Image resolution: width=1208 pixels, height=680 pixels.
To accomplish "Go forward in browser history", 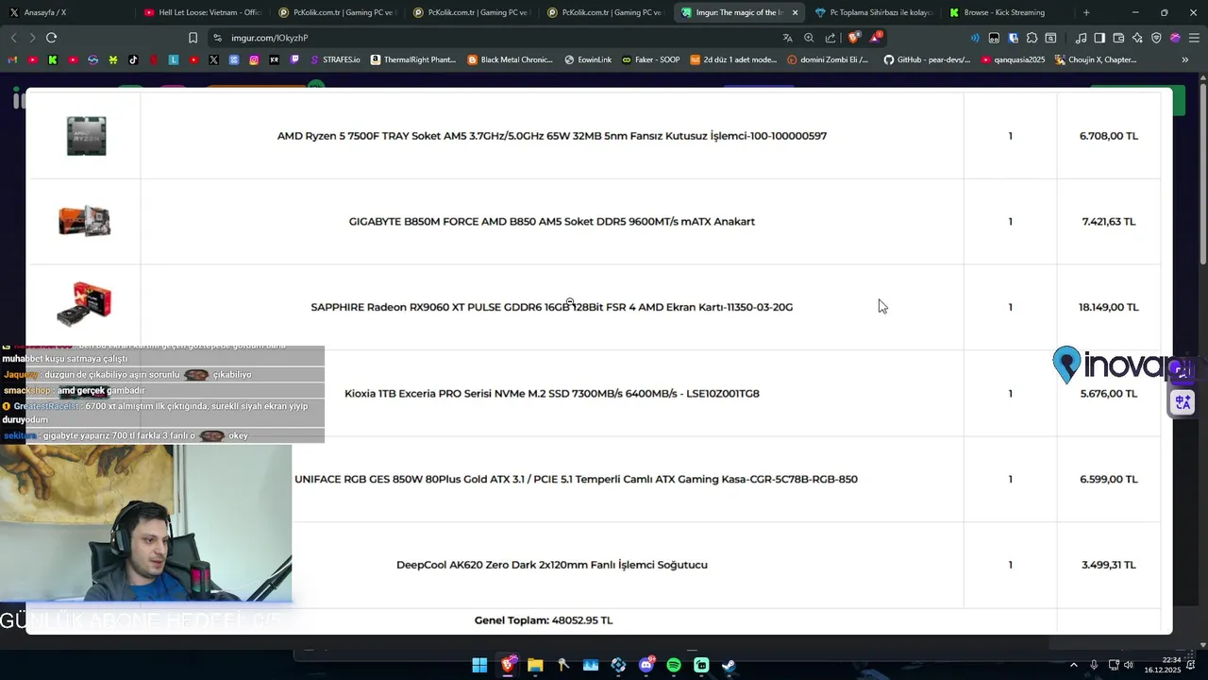I will [32, 38].
